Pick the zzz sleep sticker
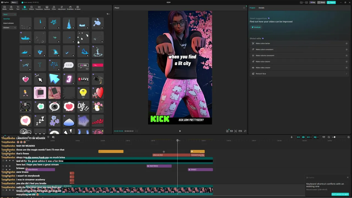 pos(40,121)
